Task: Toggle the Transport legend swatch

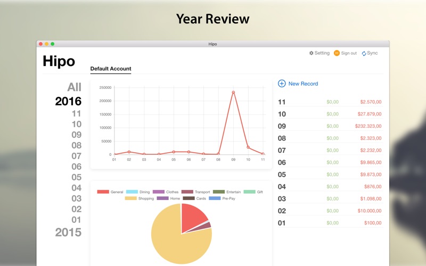Action: [187, 192]
